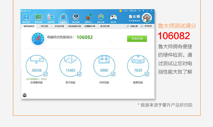213x127 pixels.
Task: Click the 电脑综合性能得分 label
Action: [60, 37]
